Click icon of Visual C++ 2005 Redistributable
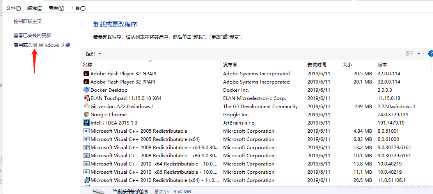 87,131
